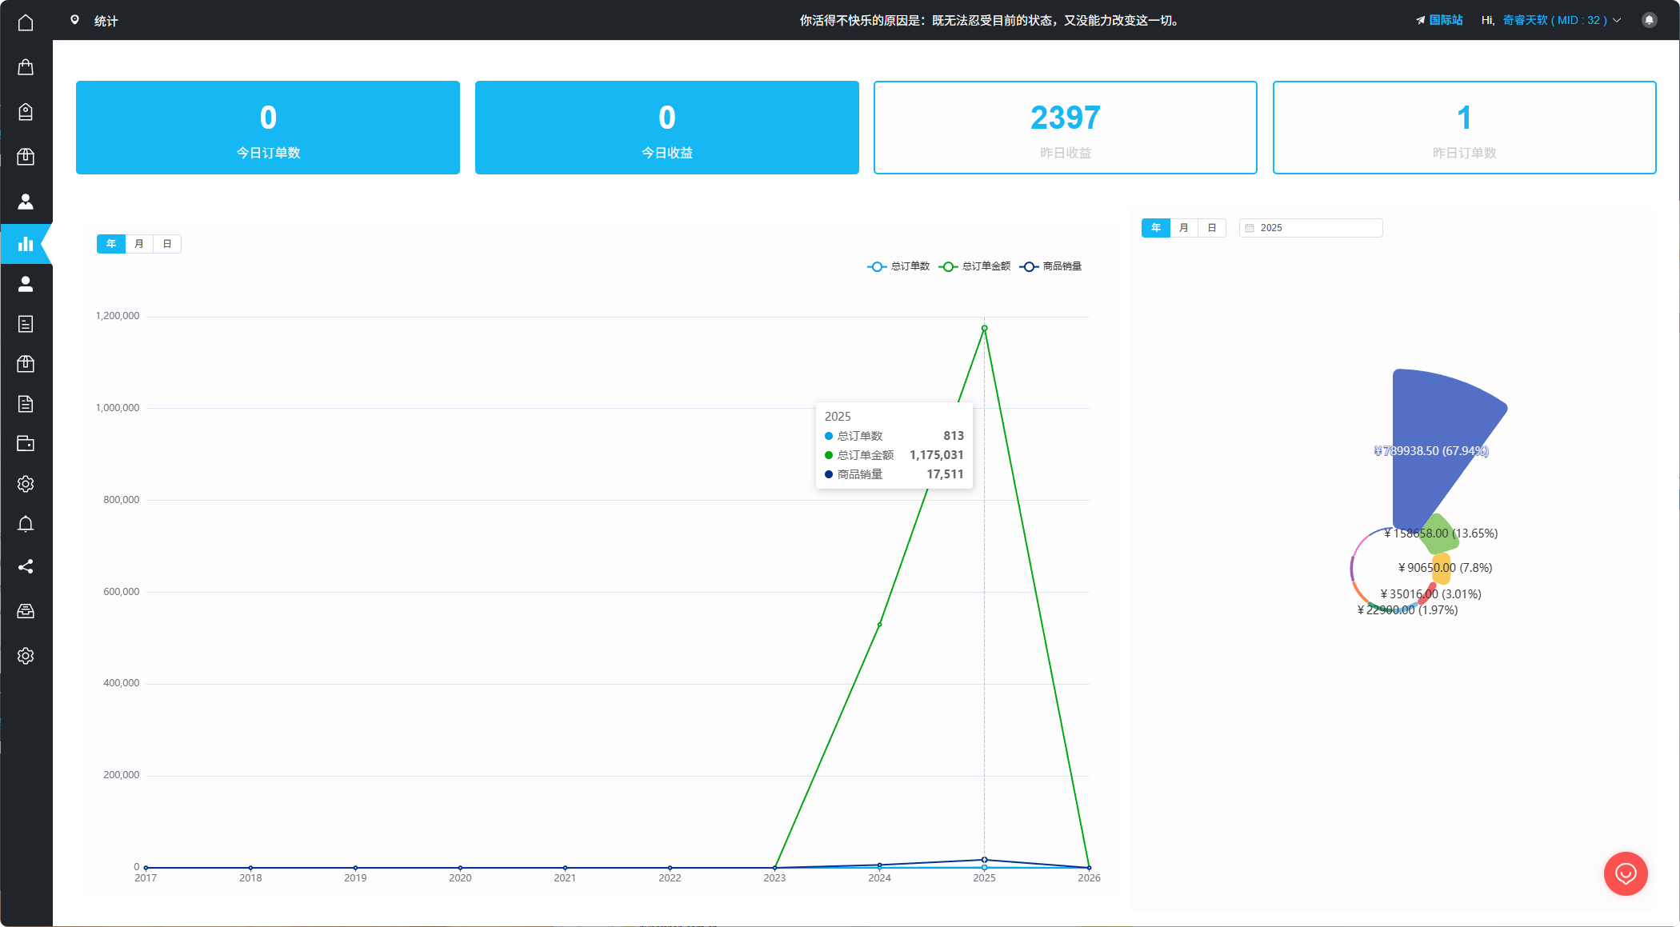
Task: Select the highlighted bar-chart statistics icon
Action: (x=26, y=244)
